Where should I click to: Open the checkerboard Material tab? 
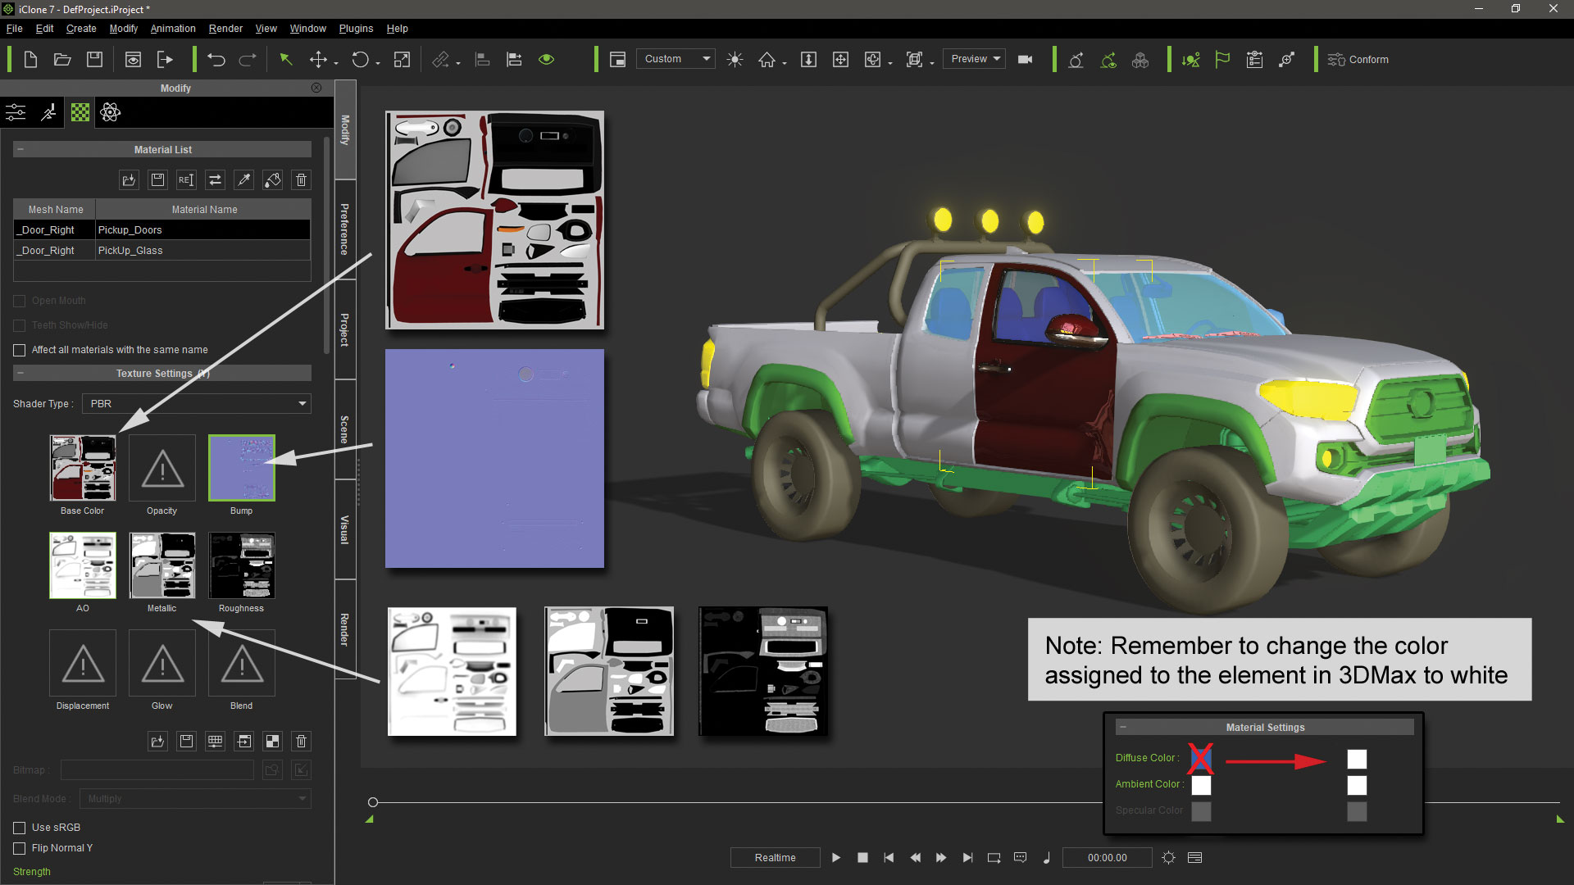coord(80,112)
